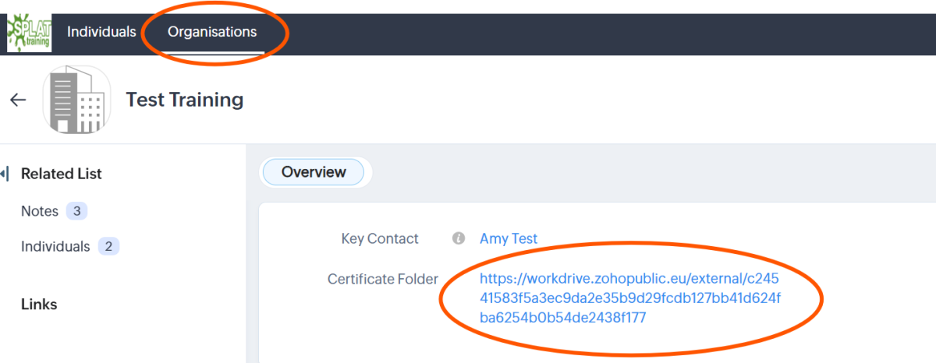Click the Test Training record title
The image size is (936, 363).
[185, 100]
